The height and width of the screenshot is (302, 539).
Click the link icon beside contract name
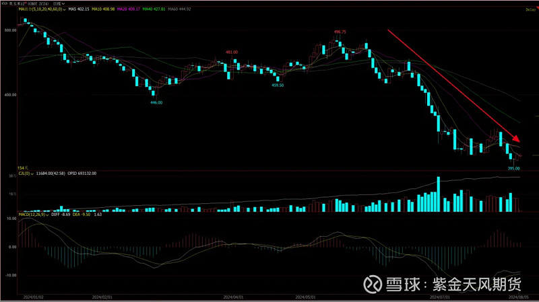(4, 4)
